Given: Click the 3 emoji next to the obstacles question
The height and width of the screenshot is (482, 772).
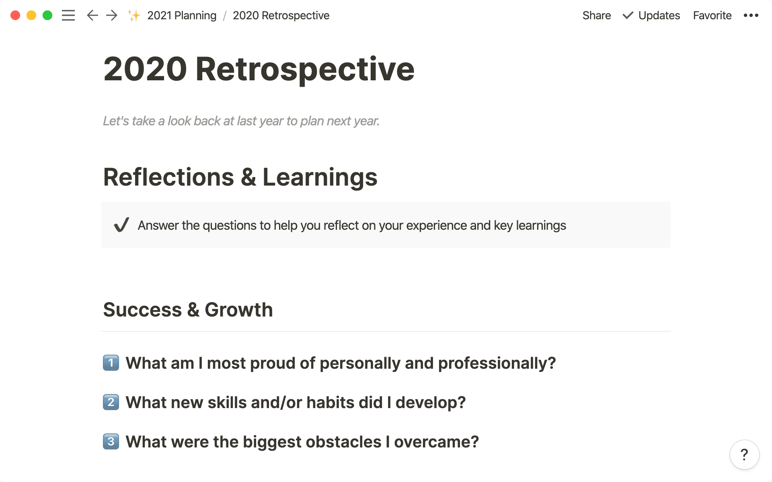Looking at the screenshot, I should [x=111, y=441].
